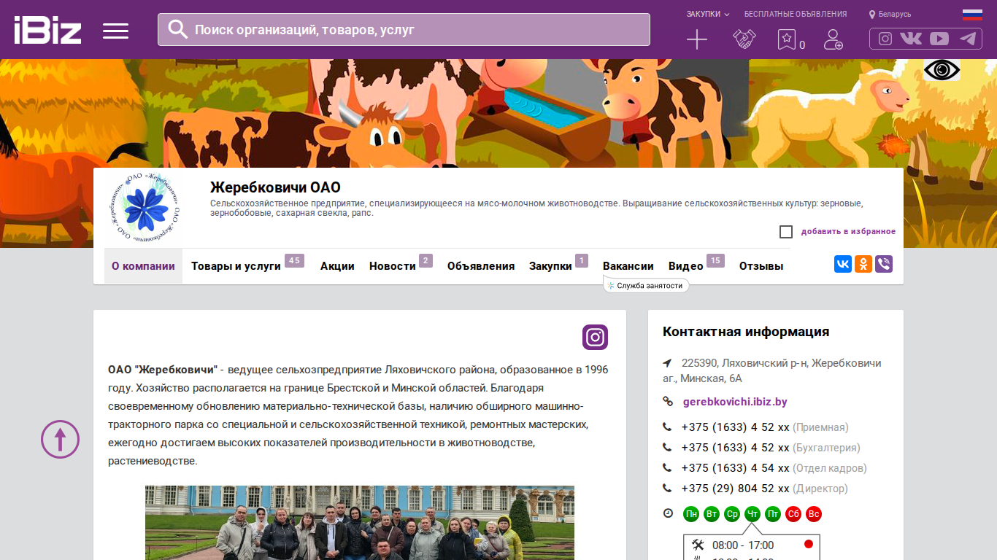Toggle accessibility eye view mode

coord(942,70)
